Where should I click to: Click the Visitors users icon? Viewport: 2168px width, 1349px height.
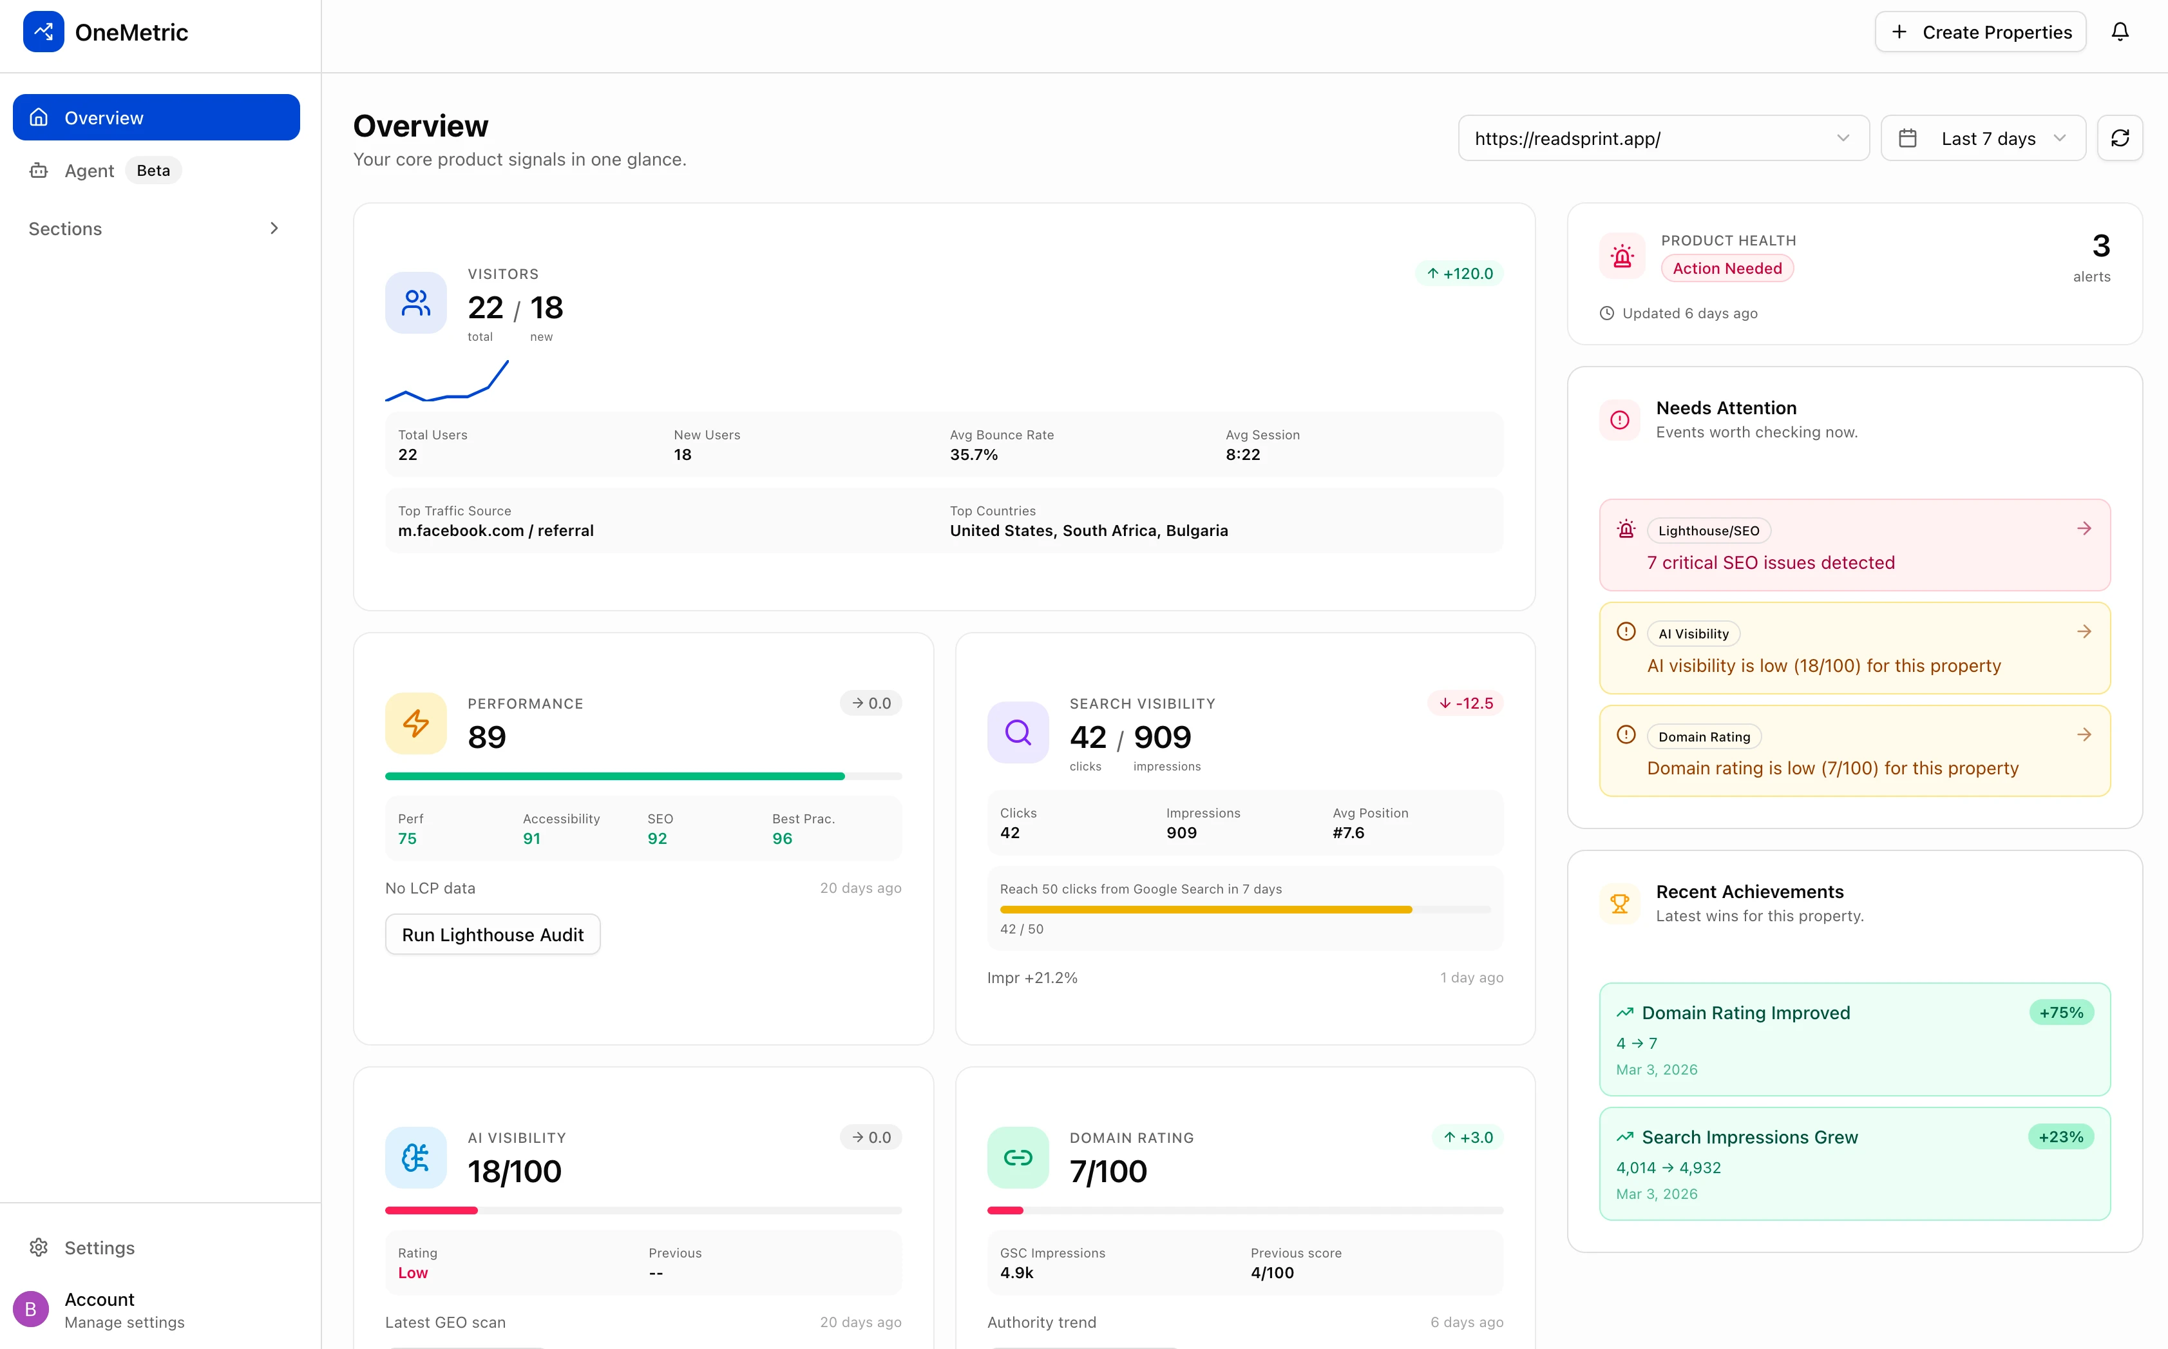coord(415,302)
